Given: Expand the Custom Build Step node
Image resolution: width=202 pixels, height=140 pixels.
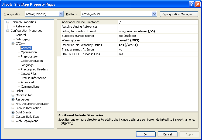Looking at the screenshot, I should 13,117.
